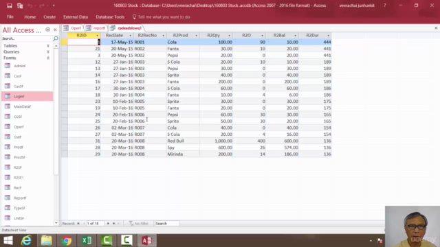Image resolution: width=440 pixels, height=247 pixels.
Task: Click the 1,000.00 quantity cell
Action: point(216,141)
